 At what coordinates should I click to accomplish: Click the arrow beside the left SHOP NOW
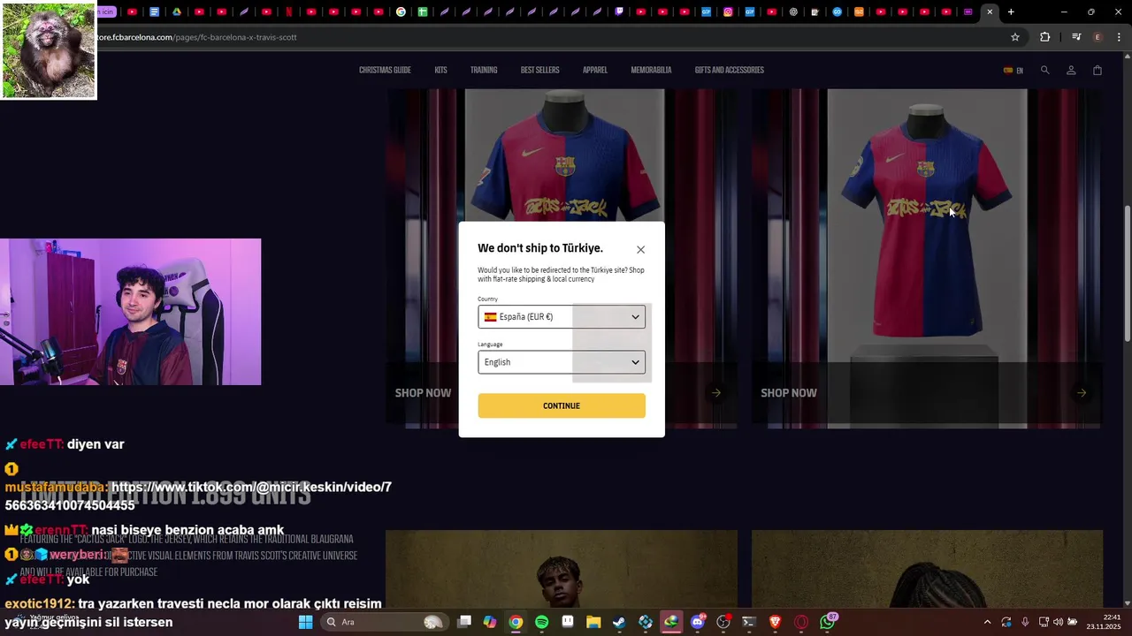tap(716, 393)
